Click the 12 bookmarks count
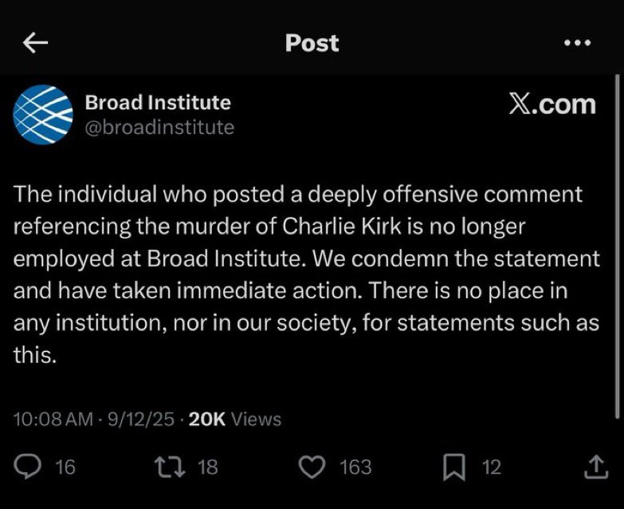Viewport: 624px width, 509px height. coord(491,467)
